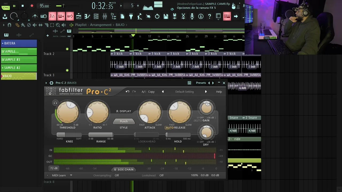This screenshot has height=192, width=342.
Task: Expand the Pro-C 2 window menu arrow
Action: click(x=46, y=83)
